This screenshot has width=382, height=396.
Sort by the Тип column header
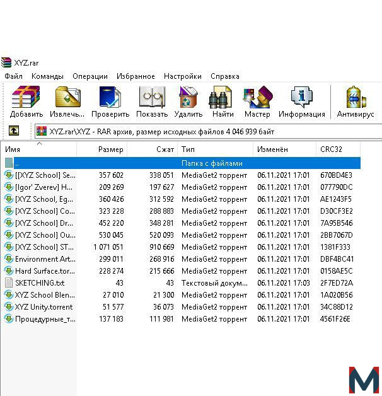point(216,149)
